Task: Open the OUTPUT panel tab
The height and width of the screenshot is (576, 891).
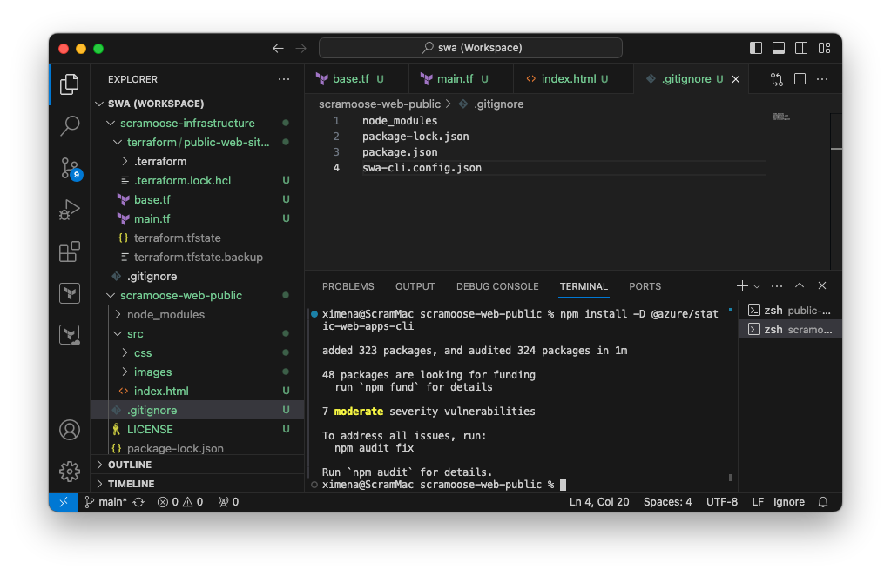Action: pos(415,286)
